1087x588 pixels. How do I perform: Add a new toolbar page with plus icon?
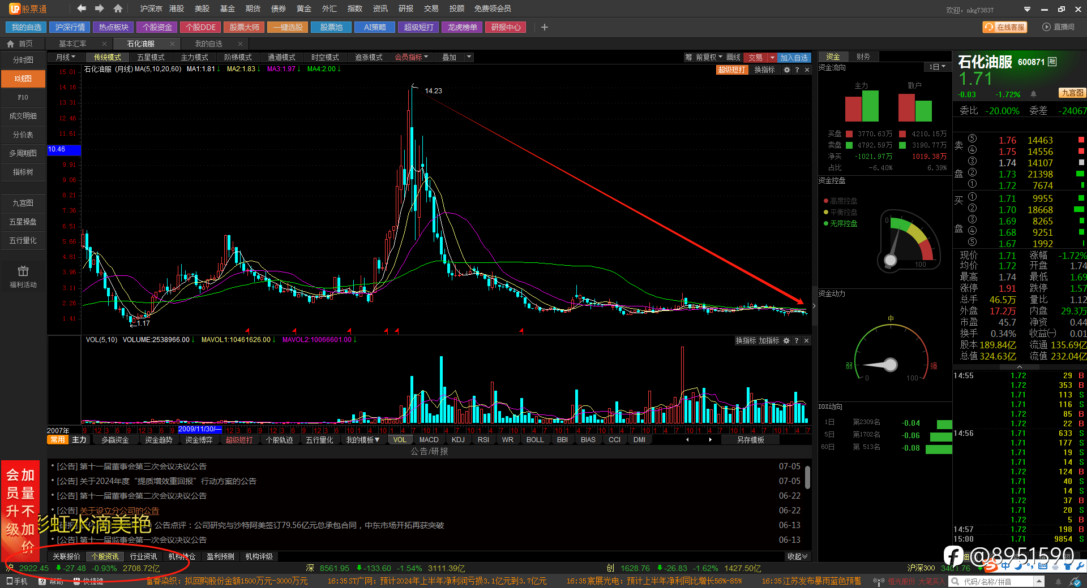click(544, 27)
